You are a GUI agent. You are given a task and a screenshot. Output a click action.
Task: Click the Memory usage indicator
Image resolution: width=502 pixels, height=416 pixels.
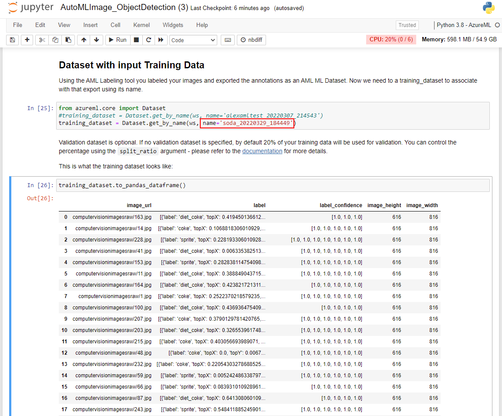(459, 39)
